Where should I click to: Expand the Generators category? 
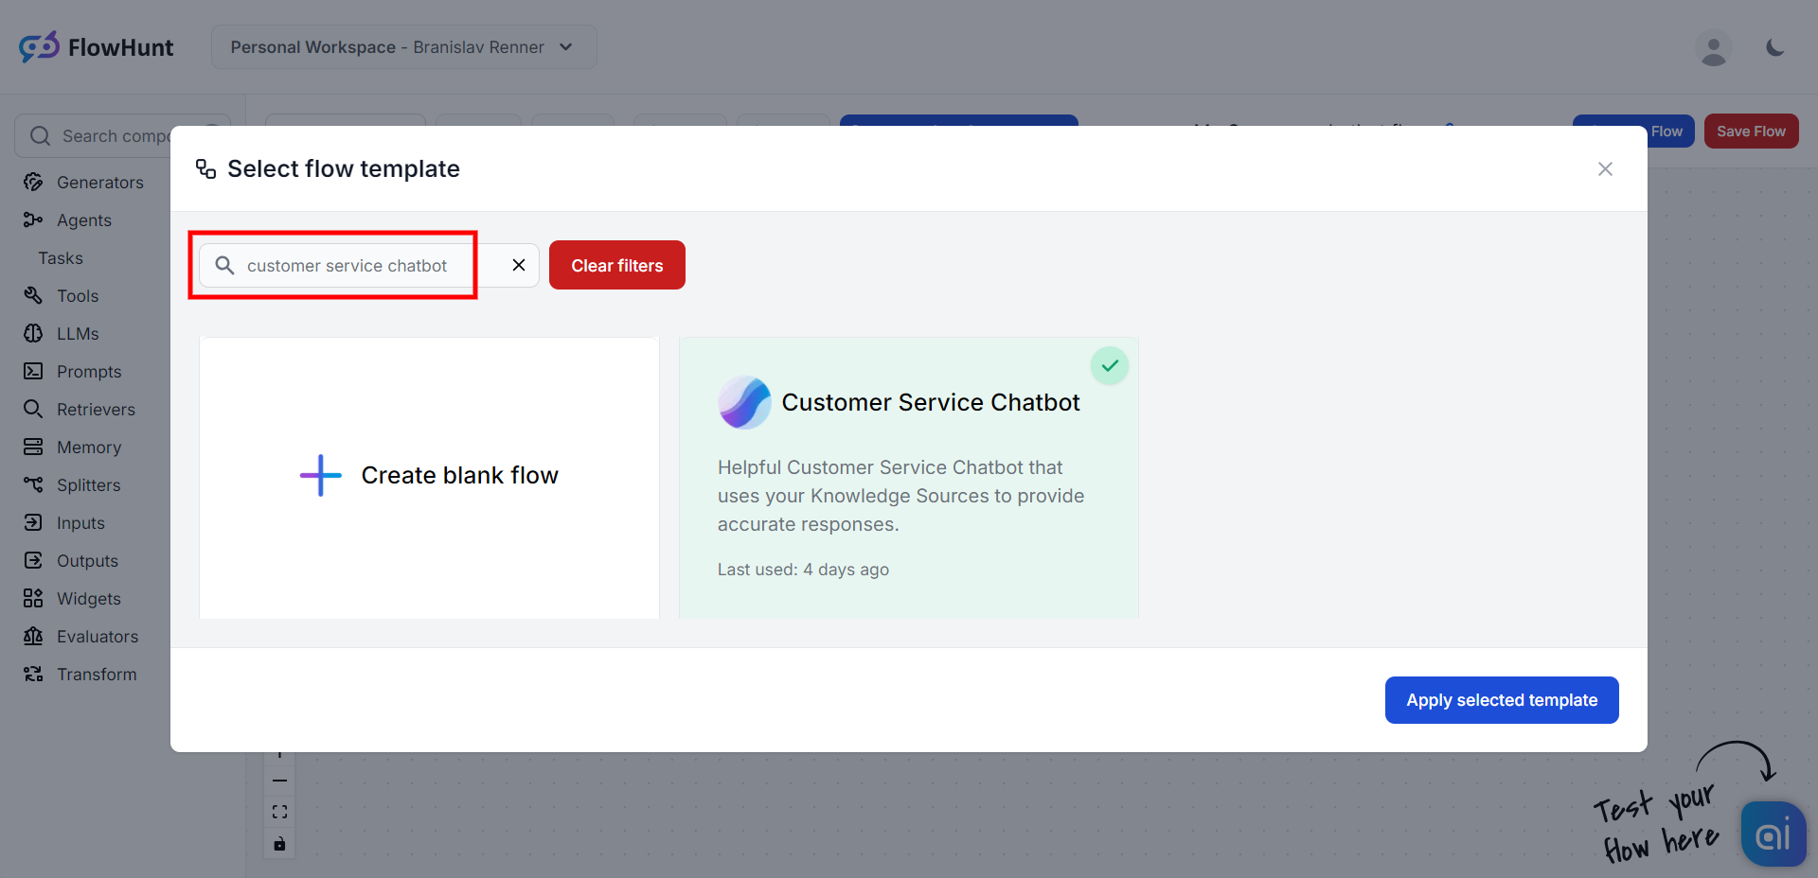tap(99, 183)
